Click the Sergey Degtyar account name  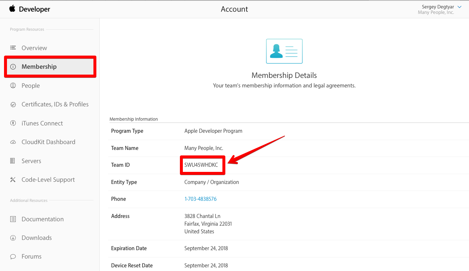point(438,7)
